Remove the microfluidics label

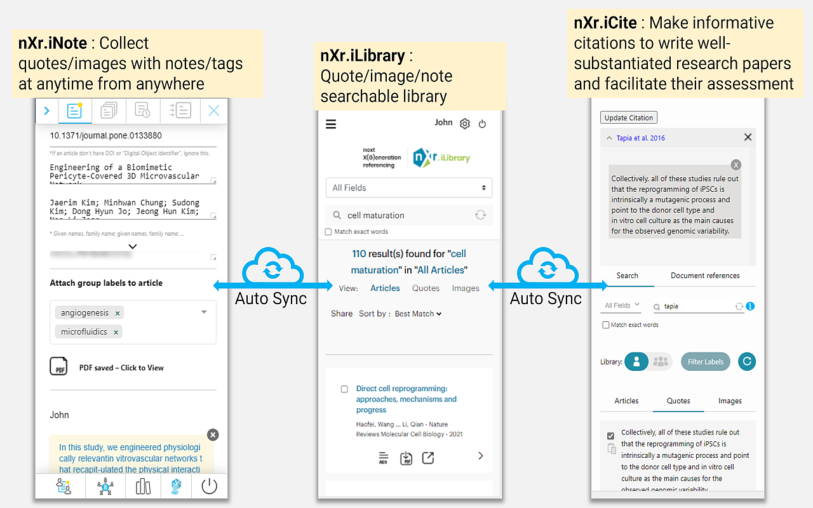[116, 332]
